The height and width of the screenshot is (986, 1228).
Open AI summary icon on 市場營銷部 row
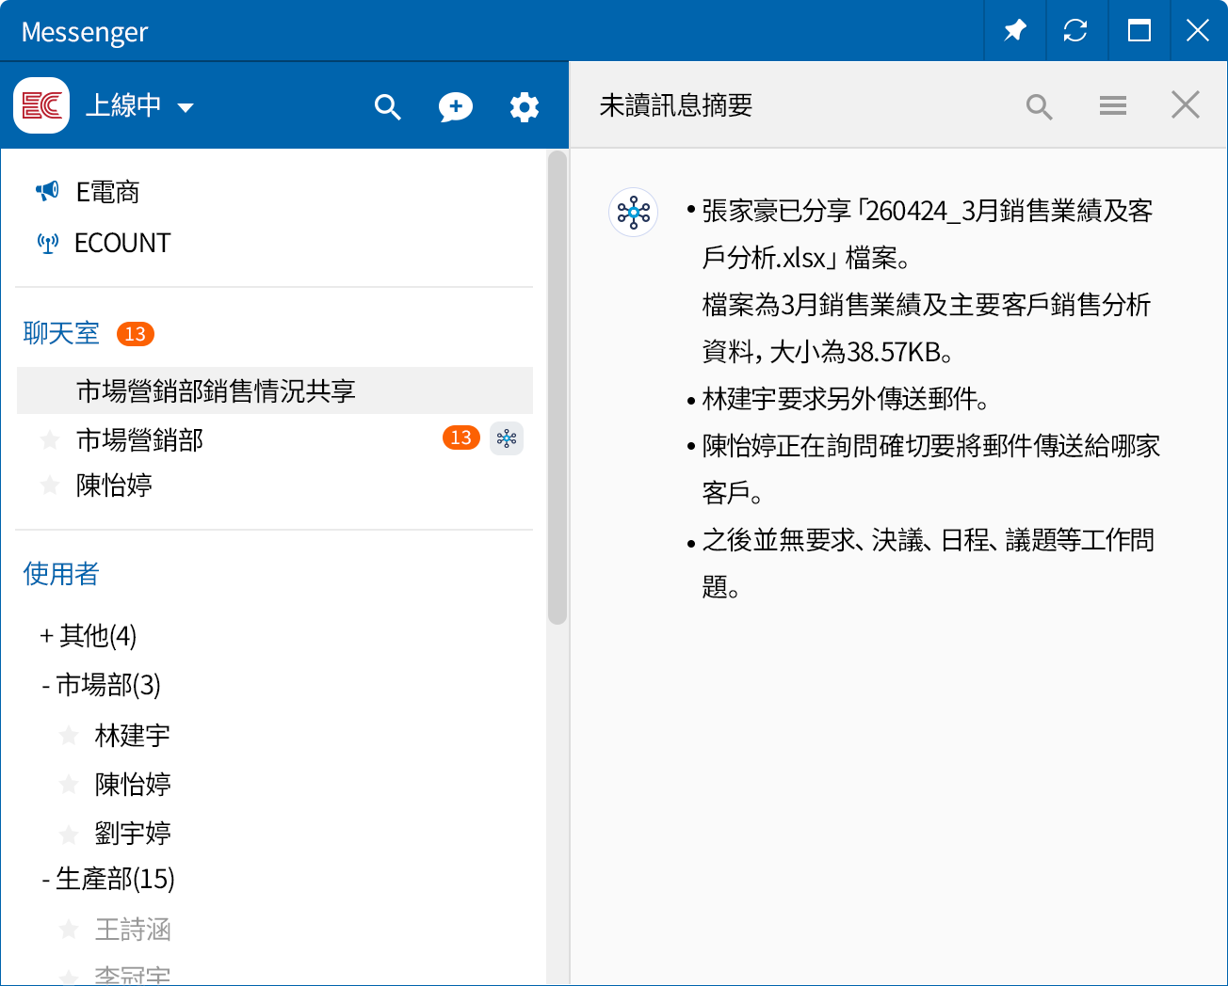coord(507,438)
